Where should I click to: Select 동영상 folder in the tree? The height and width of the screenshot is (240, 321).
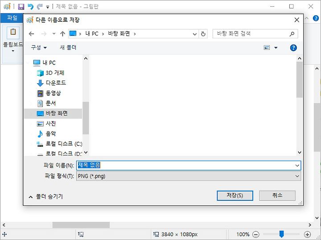[53, 93]
